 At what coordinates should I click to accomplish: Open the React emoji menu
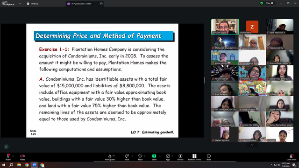click(140, 157)
